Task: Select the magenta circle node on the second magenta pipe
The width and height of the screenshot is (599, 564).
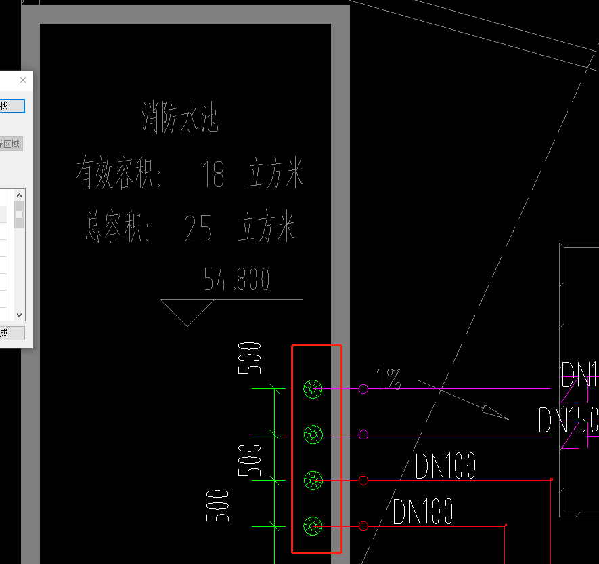Action: click(363, 435)
